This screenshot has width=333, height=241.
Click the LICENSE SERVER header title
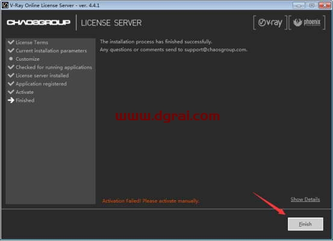point(111,23)
